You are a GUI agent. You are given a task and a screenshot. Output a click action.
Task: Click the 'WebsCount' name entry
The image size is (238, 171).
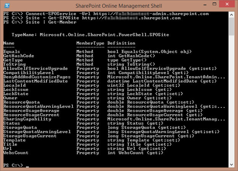tap(16, 153)
